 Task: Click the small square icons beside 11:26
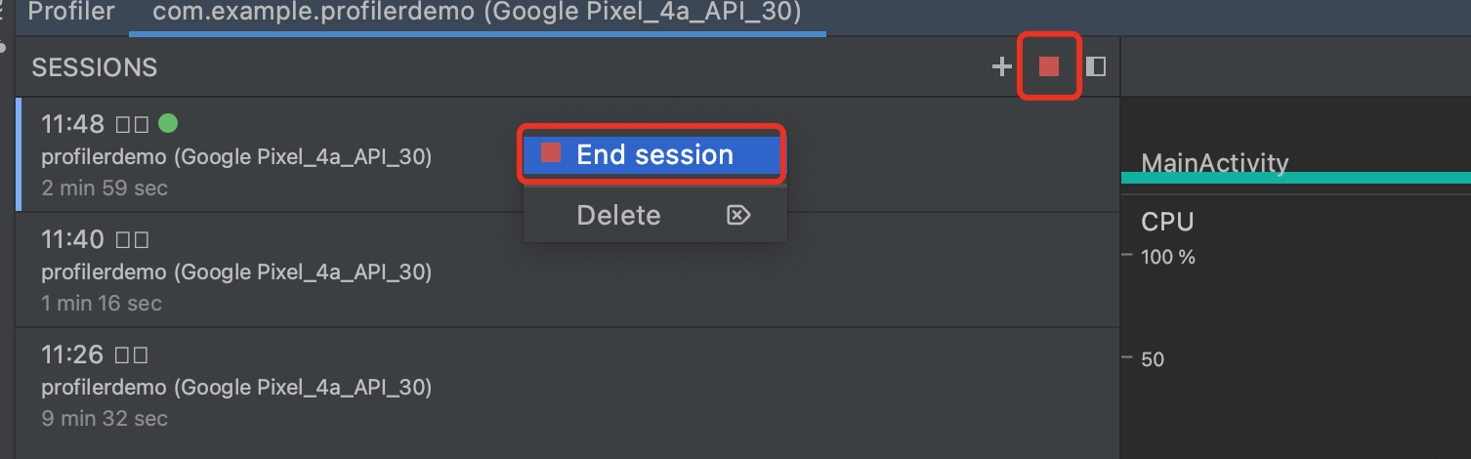132,355
